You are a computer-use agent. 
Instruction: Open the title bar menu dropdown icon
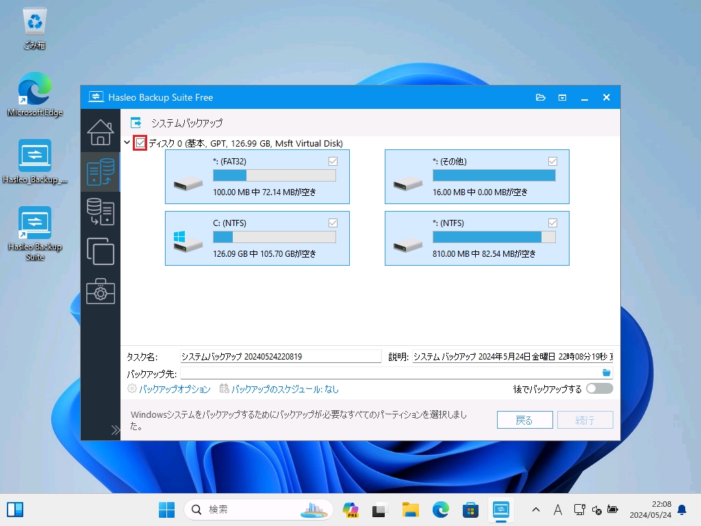coord(563,97)
